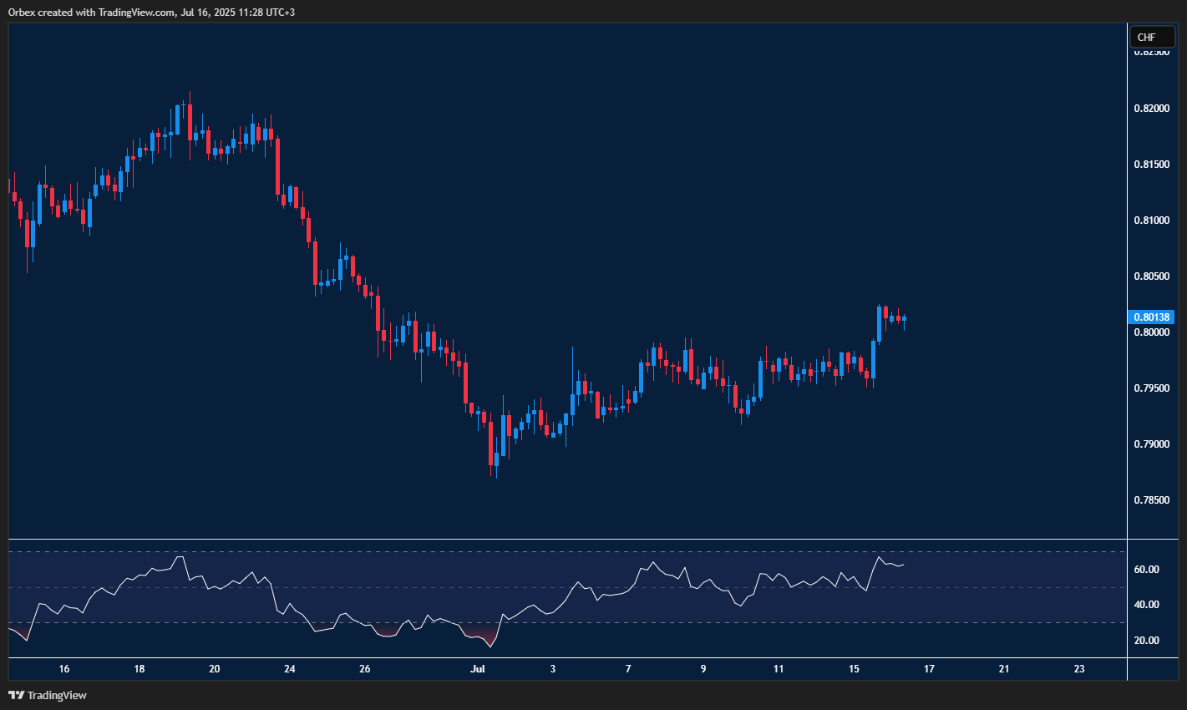Image resolution: width=1187 pixels, height=710 pixels.
Task: Click the 60.00 RSI scale value
Action: point(1149,569)
